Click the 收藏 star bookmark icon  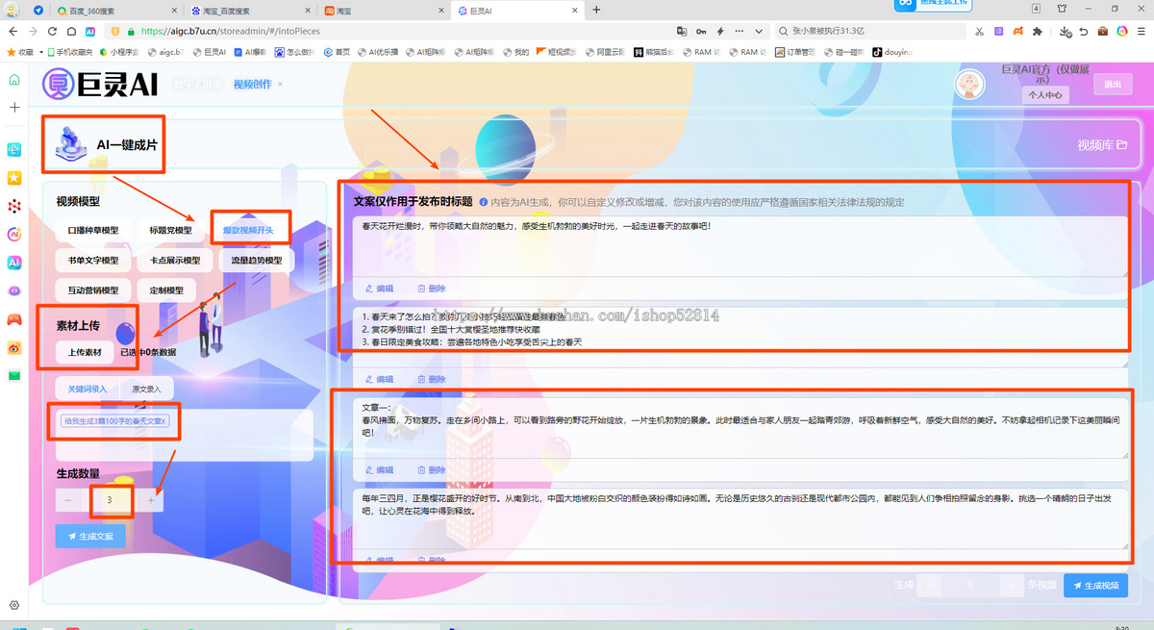pyautogui.click(x=13, y=52)
